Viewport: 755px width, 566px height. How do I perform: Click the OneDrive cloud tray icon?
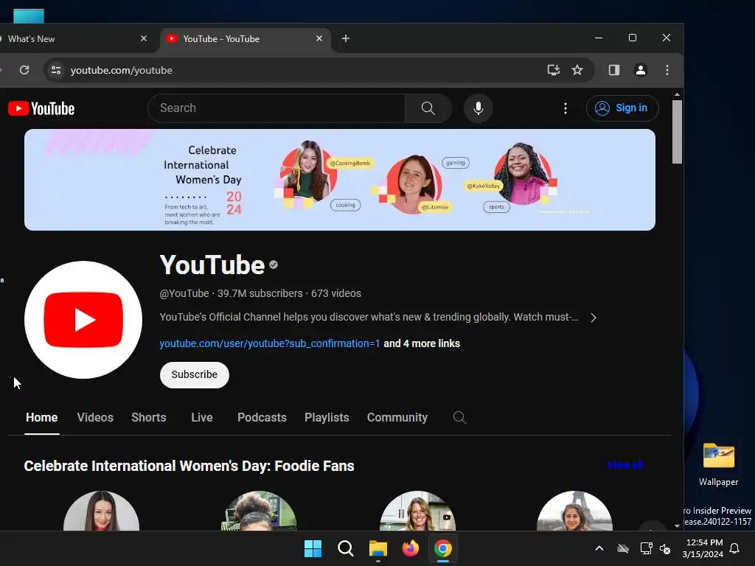(623, 548)
